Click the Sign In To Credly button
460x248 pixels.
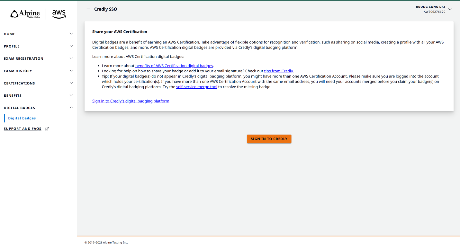(x=269, y=139)
